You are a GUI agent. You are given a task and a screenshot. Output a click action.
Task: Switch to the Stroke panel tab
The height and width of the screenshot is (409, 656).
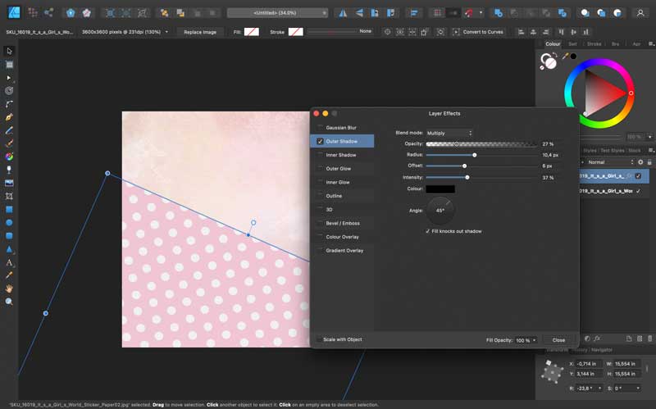click(x=594, y=44)
